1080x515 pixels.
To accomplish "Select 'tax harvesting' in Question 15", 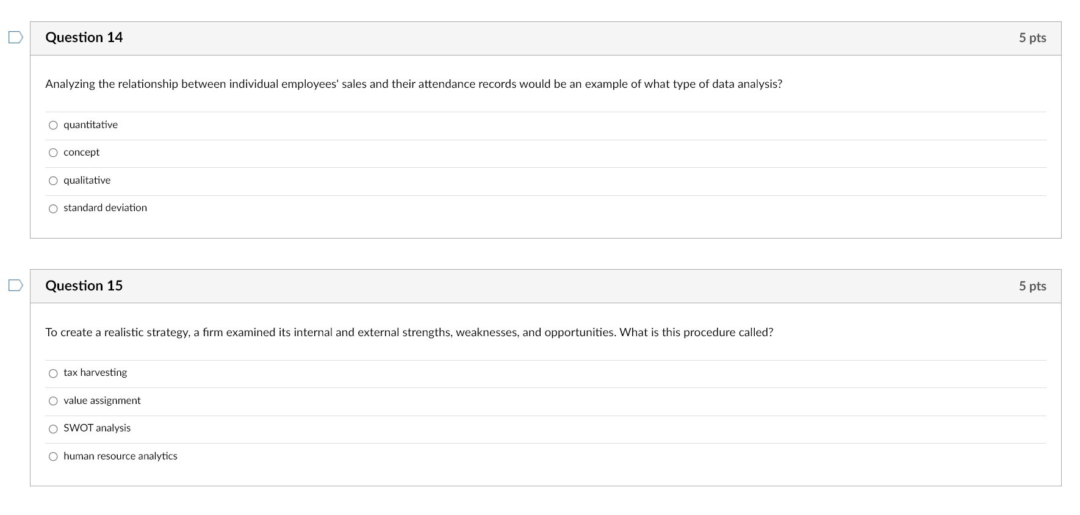I will click(54, 373).
